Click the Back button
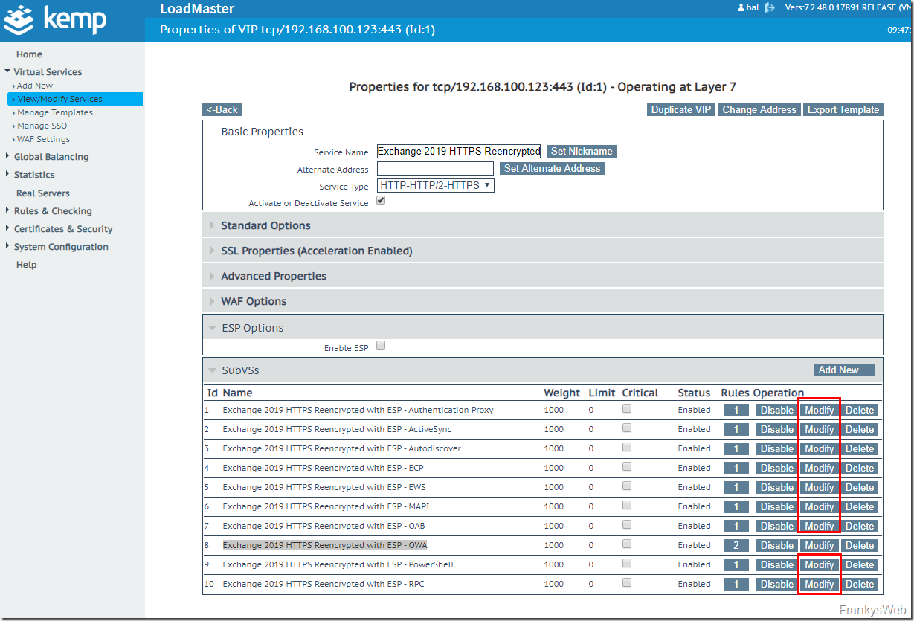This screenshot has height=621, width=914. 222,109
